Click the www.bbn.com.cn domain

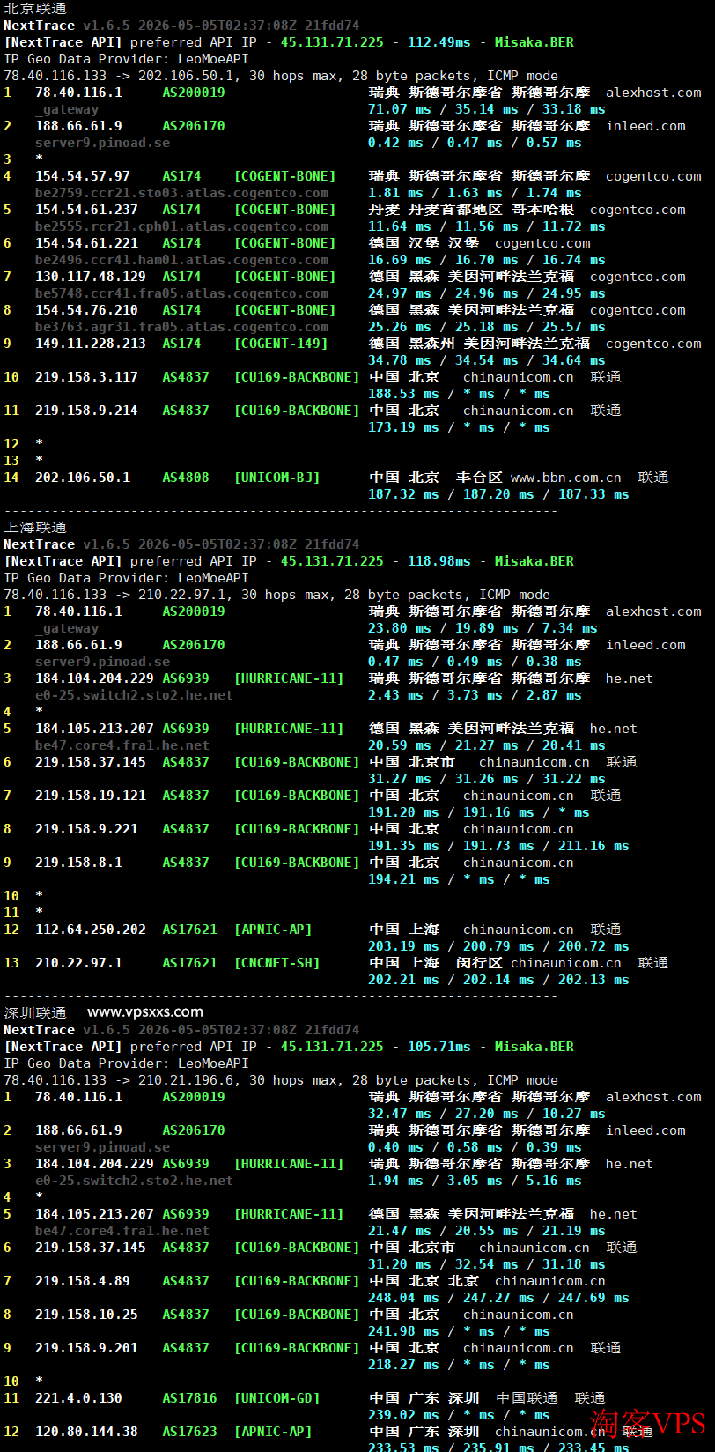coord(566,478)
